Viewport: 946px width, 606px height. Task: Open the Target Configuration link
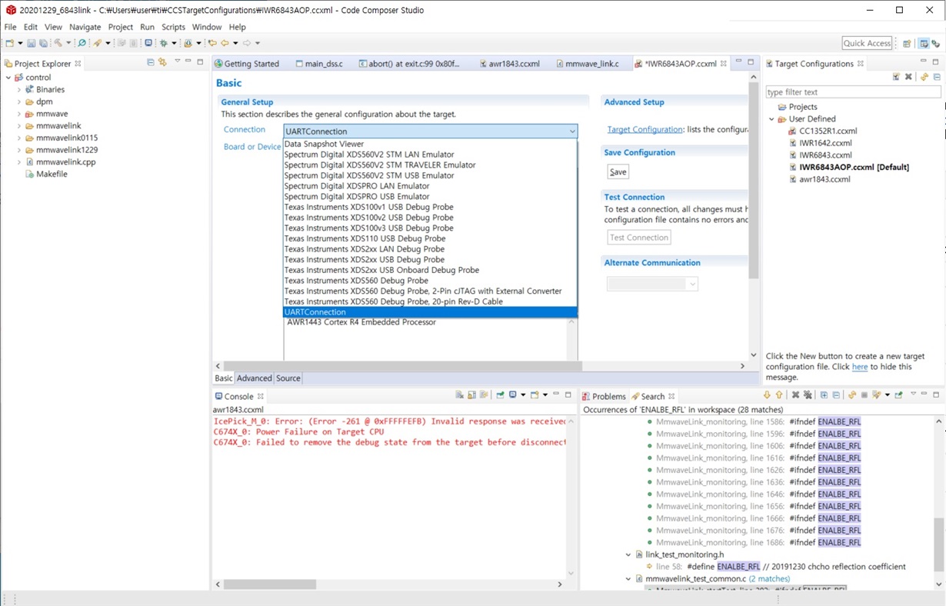[x=645, y=130]
